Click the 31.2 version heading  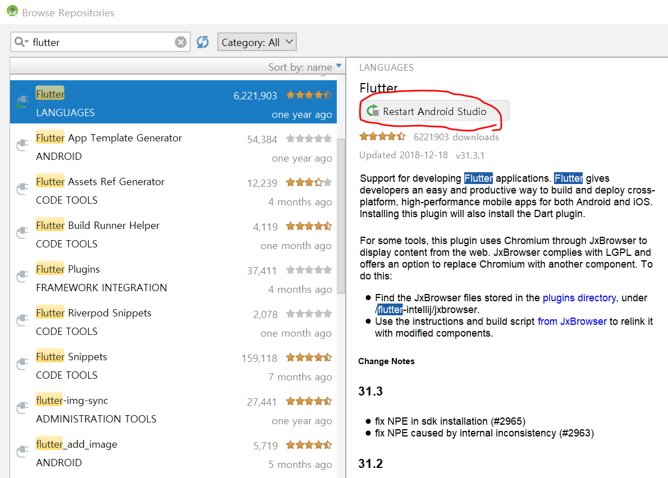click(x=370, y=463)
